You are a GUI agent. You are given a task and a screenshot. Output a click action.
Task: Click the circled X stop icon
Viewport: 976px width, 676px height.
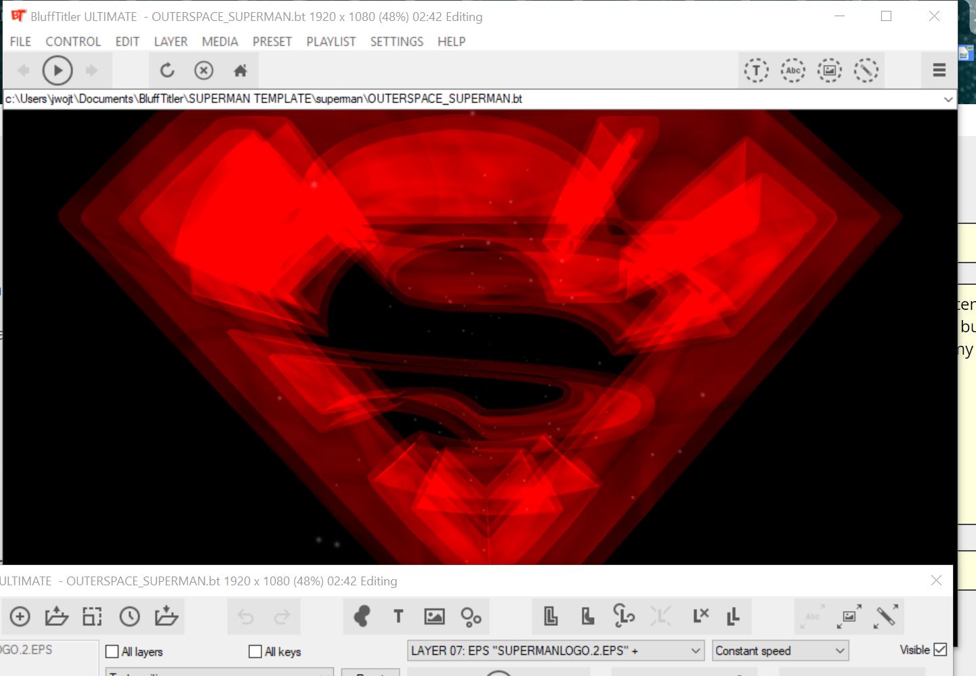click(x=204, y=70)
